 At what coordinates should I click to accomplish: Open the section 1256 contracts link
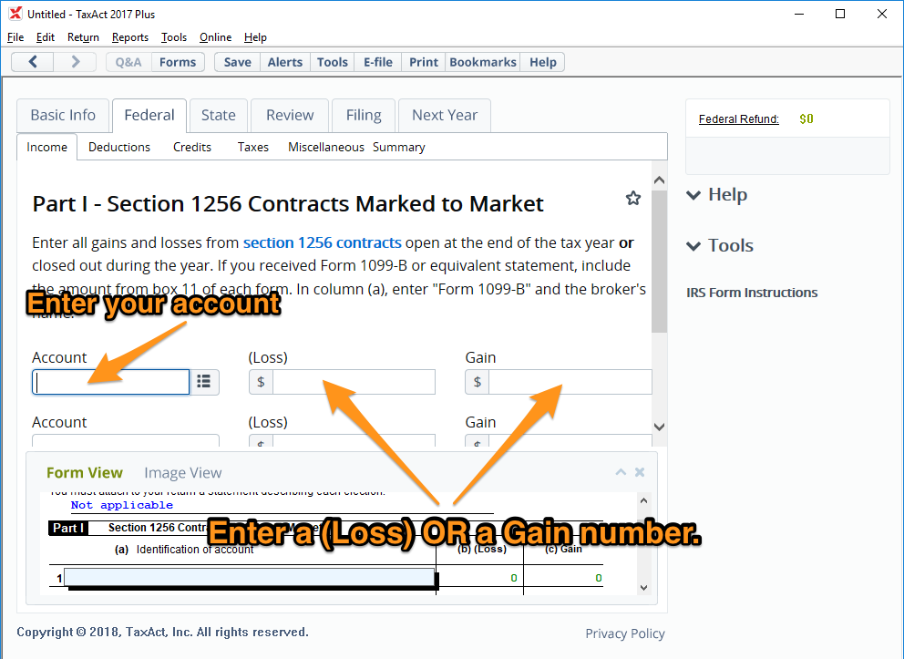point(322,243)
